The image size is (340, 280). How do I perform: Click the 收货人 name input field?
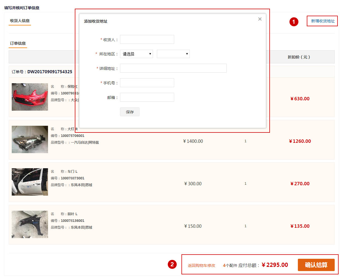[147, 39]
